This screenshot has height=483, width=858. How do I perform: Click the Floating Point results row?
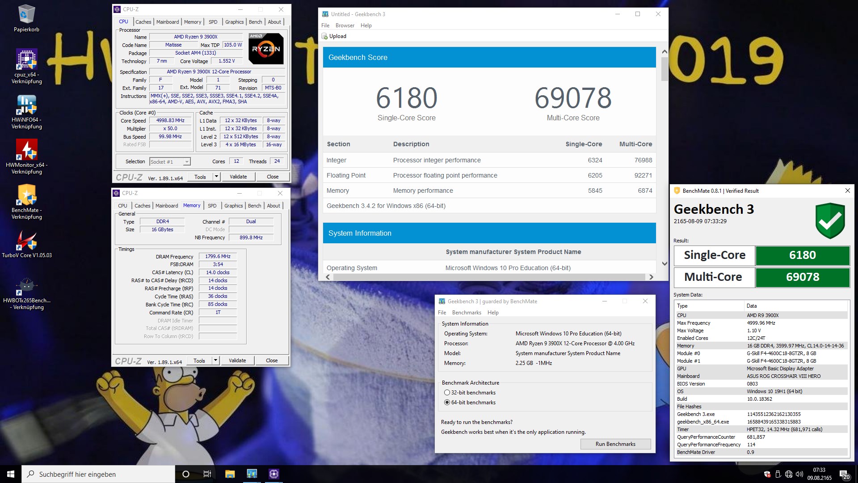coord(489,175)
